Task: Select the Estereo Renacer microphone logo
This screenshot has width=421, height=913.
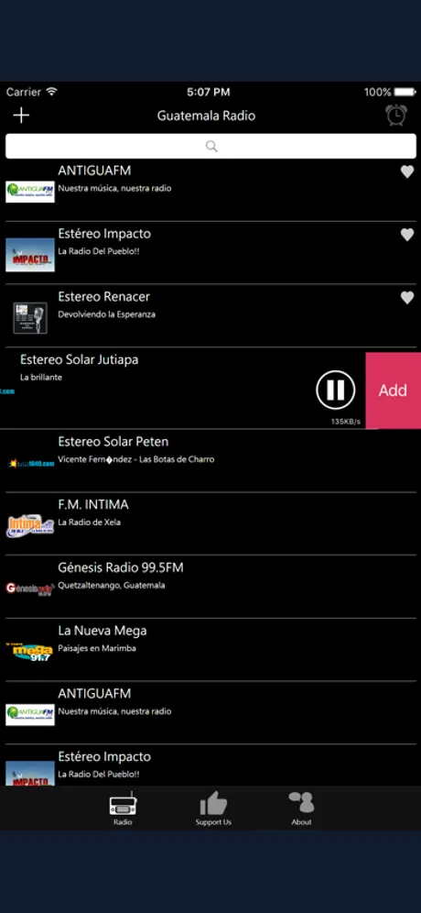Action: point(30,318)
